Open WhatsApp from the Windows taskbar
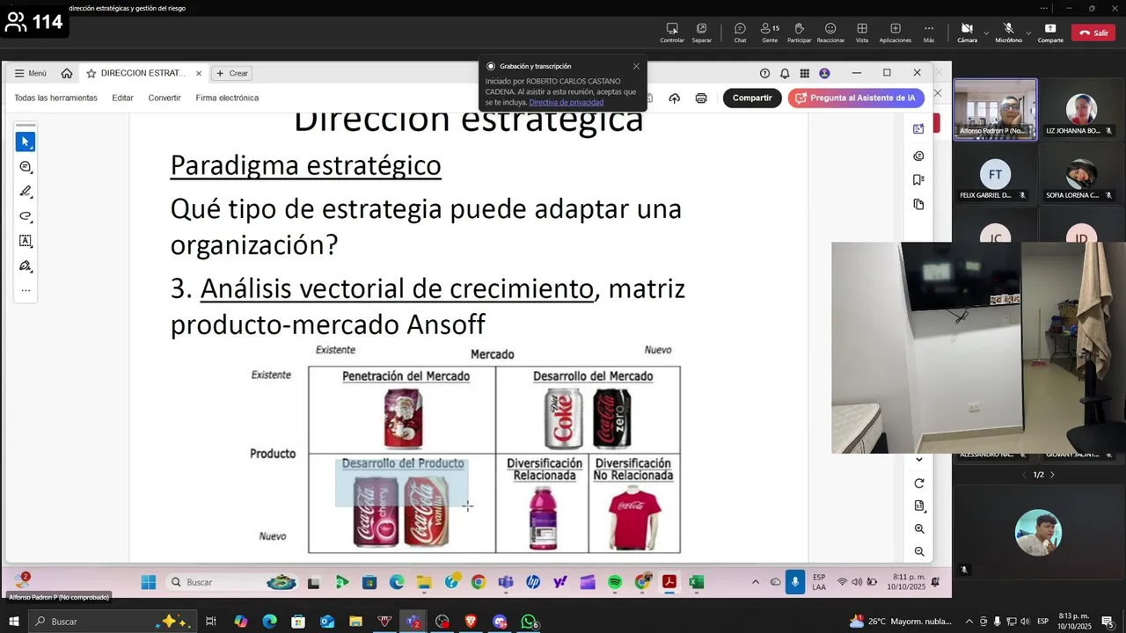Screen dimensions: 1126x633 (x=529, y=622)
